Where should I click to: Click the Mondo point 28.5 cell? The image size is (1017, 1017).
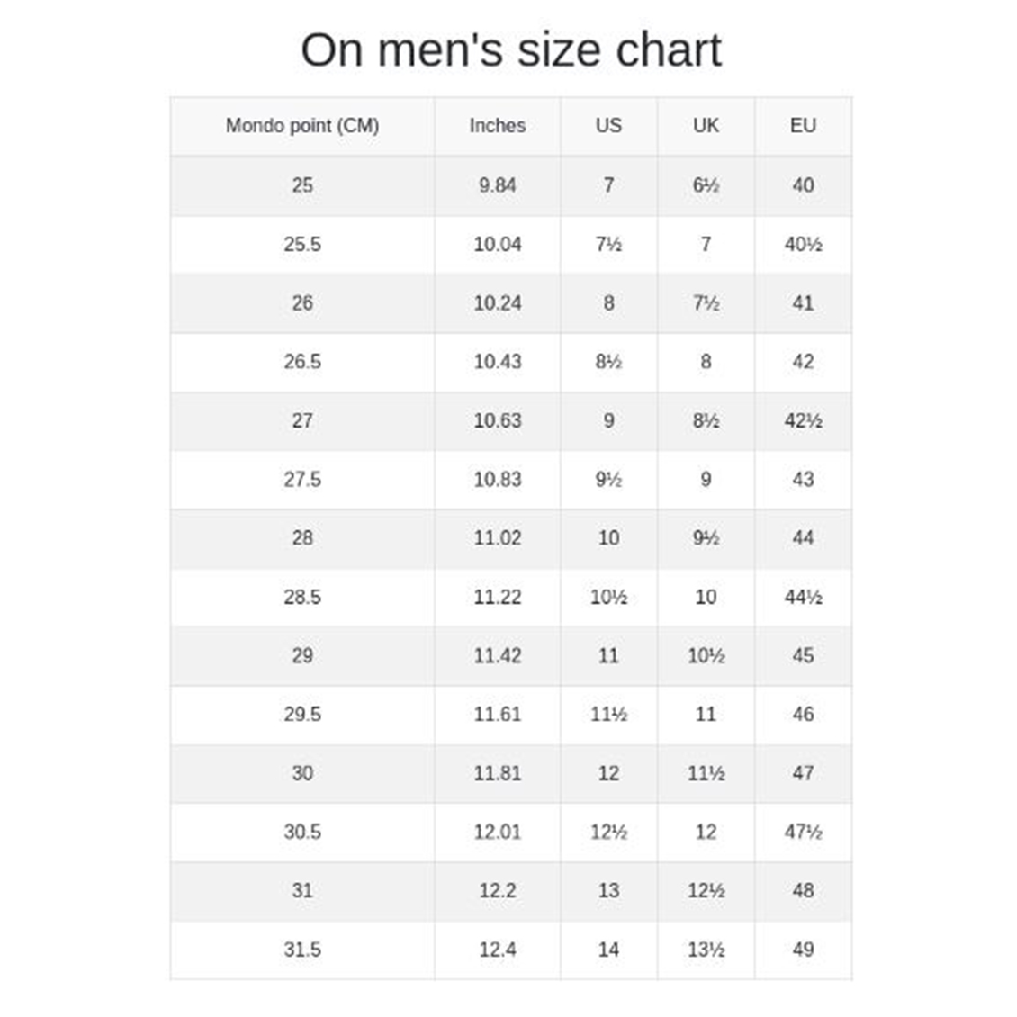(302, 597)
